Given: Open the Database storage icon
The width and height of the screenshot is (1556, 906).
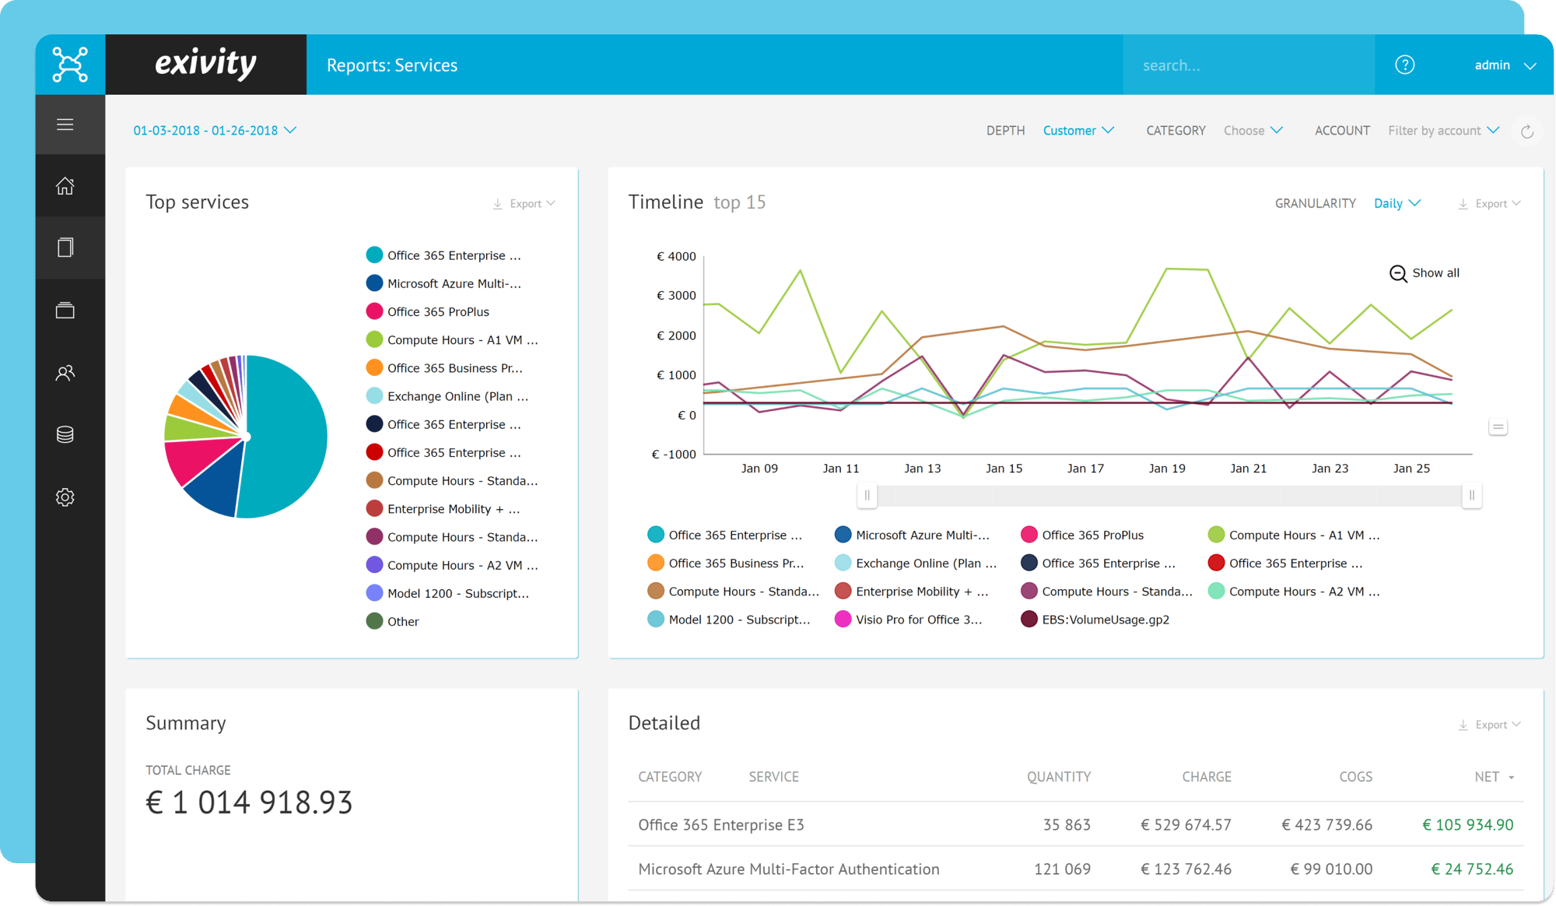Looking at the screenshot, I should click(65, 433).
